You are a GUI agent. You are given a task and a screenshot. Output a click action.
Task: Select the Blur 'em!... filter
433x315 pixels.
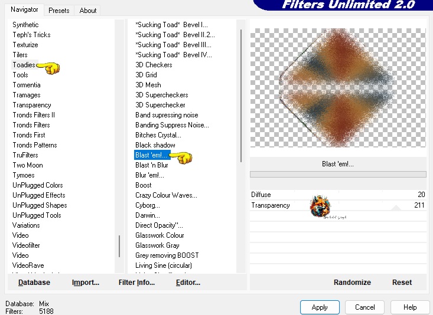[x=149, y=175]
